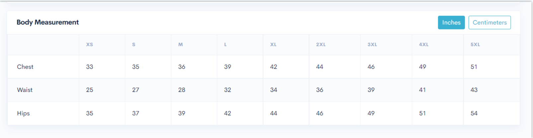Click the Body Measurement heading

[48, 22]
